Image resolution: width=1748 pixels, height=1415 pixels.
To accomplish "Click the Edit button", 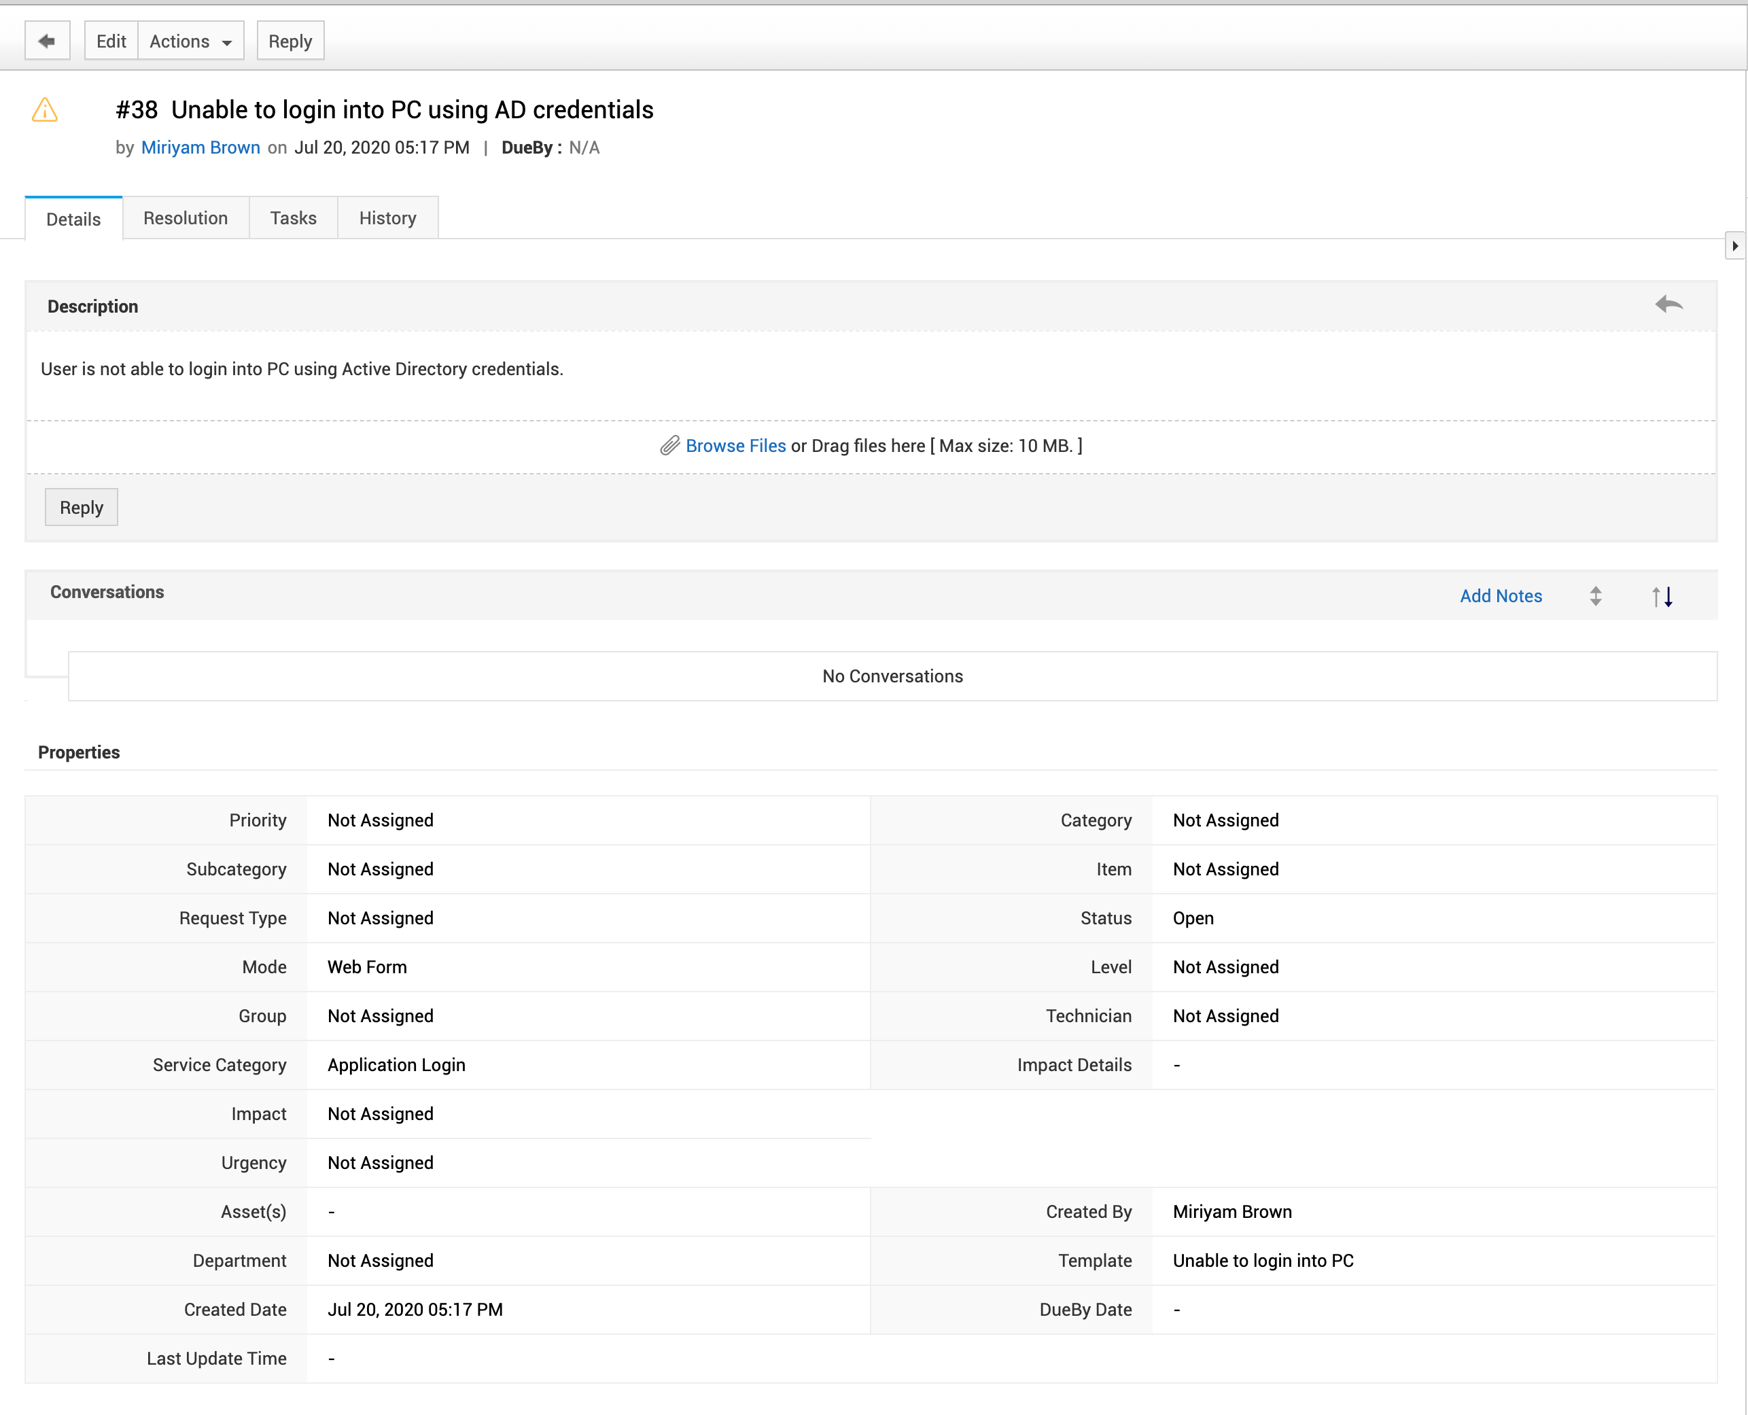I will point(111,41).
